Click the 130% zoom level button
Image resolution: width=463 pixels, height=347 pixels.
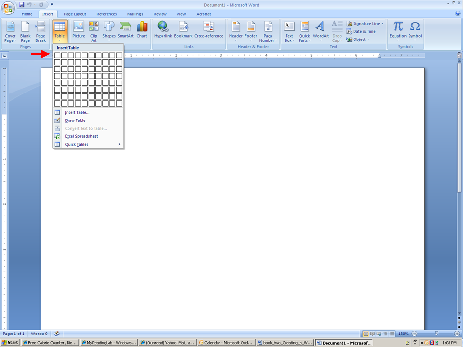403,334
